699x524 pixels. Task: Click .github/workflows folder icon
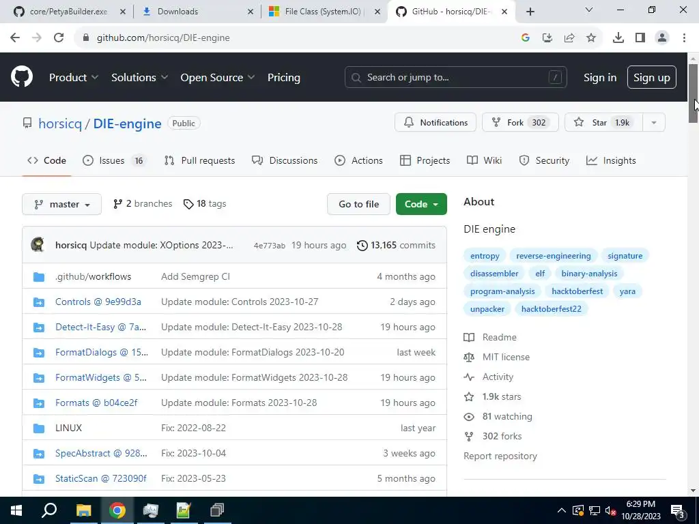click(x=39, y=277)
